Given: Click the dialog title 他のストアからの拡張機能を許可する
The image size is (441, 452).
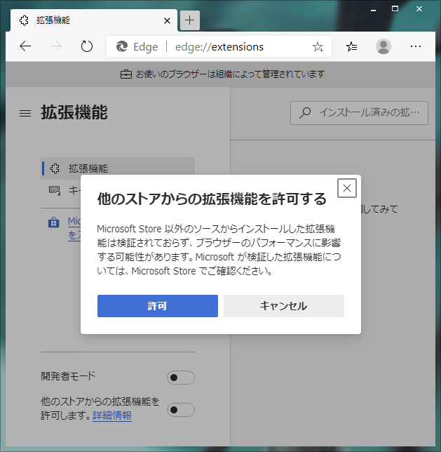Looking at the screenshot, I should pos(212,199).
